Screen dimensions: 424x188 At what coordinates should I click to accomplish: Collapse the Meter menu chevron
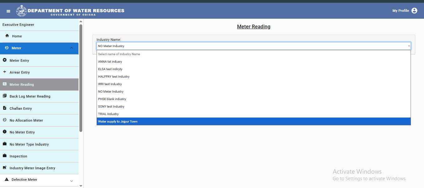pyautogui.click(x=72, y=48)
